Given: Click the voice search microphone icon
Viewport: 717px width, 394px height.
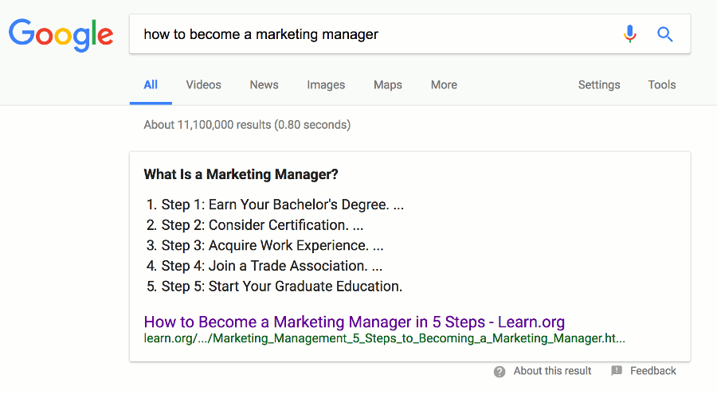Looking at the screenshot, I should 630,34.
